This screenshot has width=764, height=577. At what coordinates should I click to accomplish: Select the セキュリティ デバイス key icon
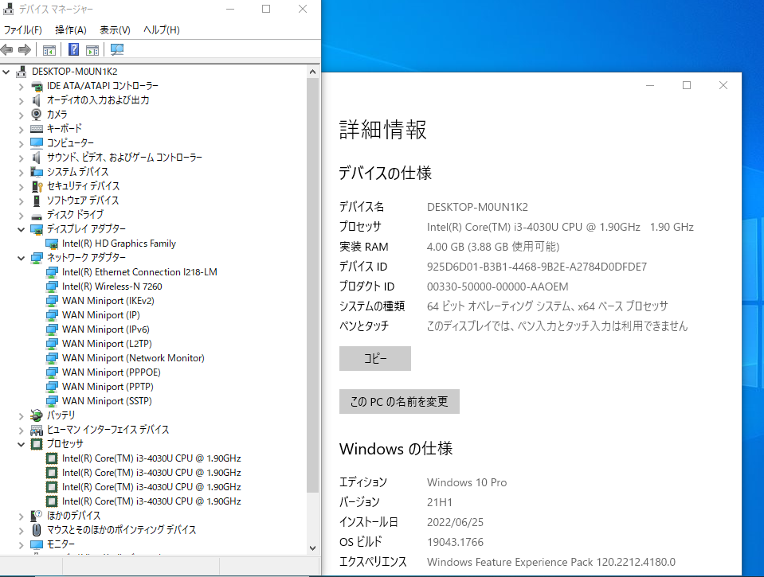pyautogui.click(x=37, y=186)
